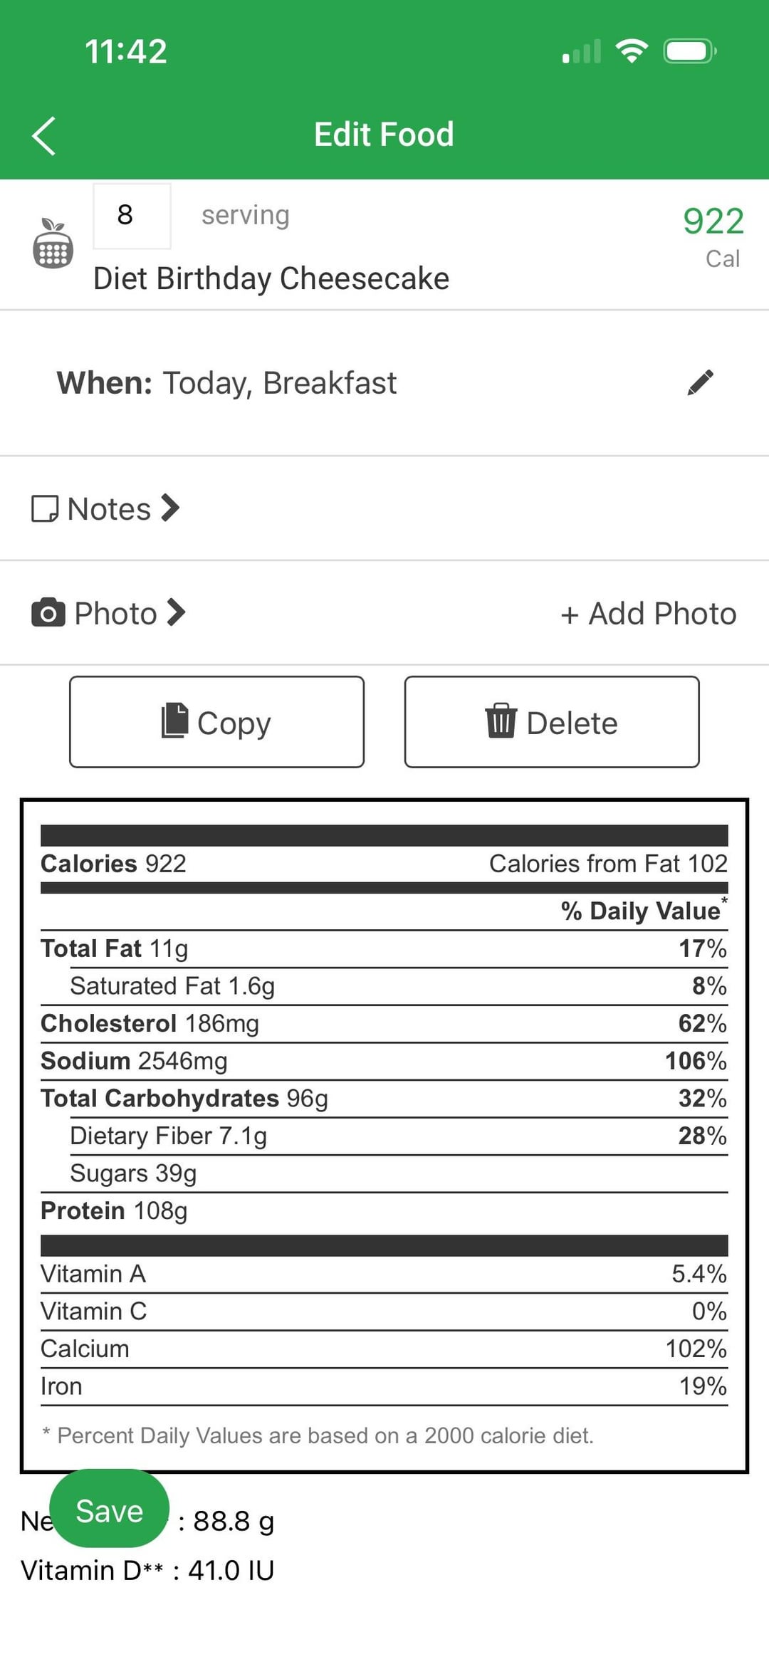The width and height of the screenshot is (769, 1664).
Task: Tap the cellular signal bars icon
Action: (x=581, y=51)
